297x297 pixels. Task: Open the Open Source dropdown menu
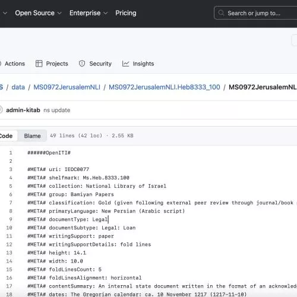click(38, 13)
